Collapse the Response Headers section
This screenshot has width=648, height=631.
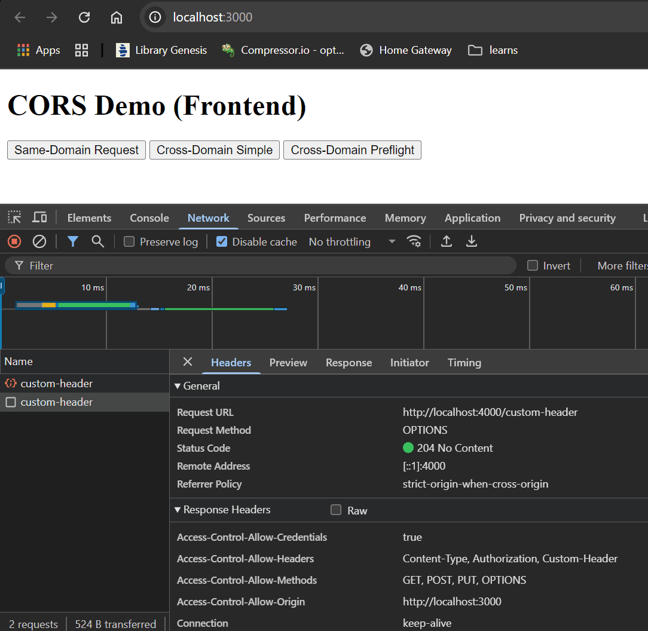178,510
